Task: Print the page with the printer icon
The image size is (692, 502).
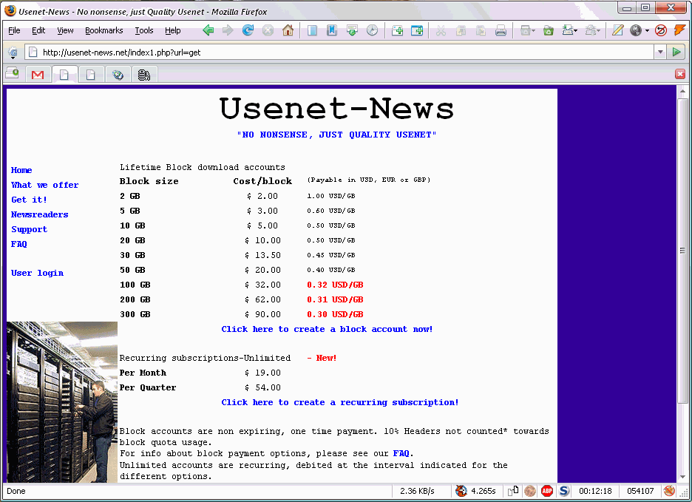Action: click(x=501, y=30)
